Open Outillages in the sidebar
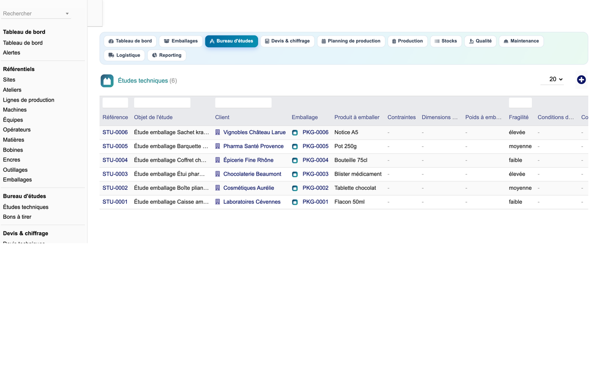This screenshot has height=372, width=601. coord(15,170)
